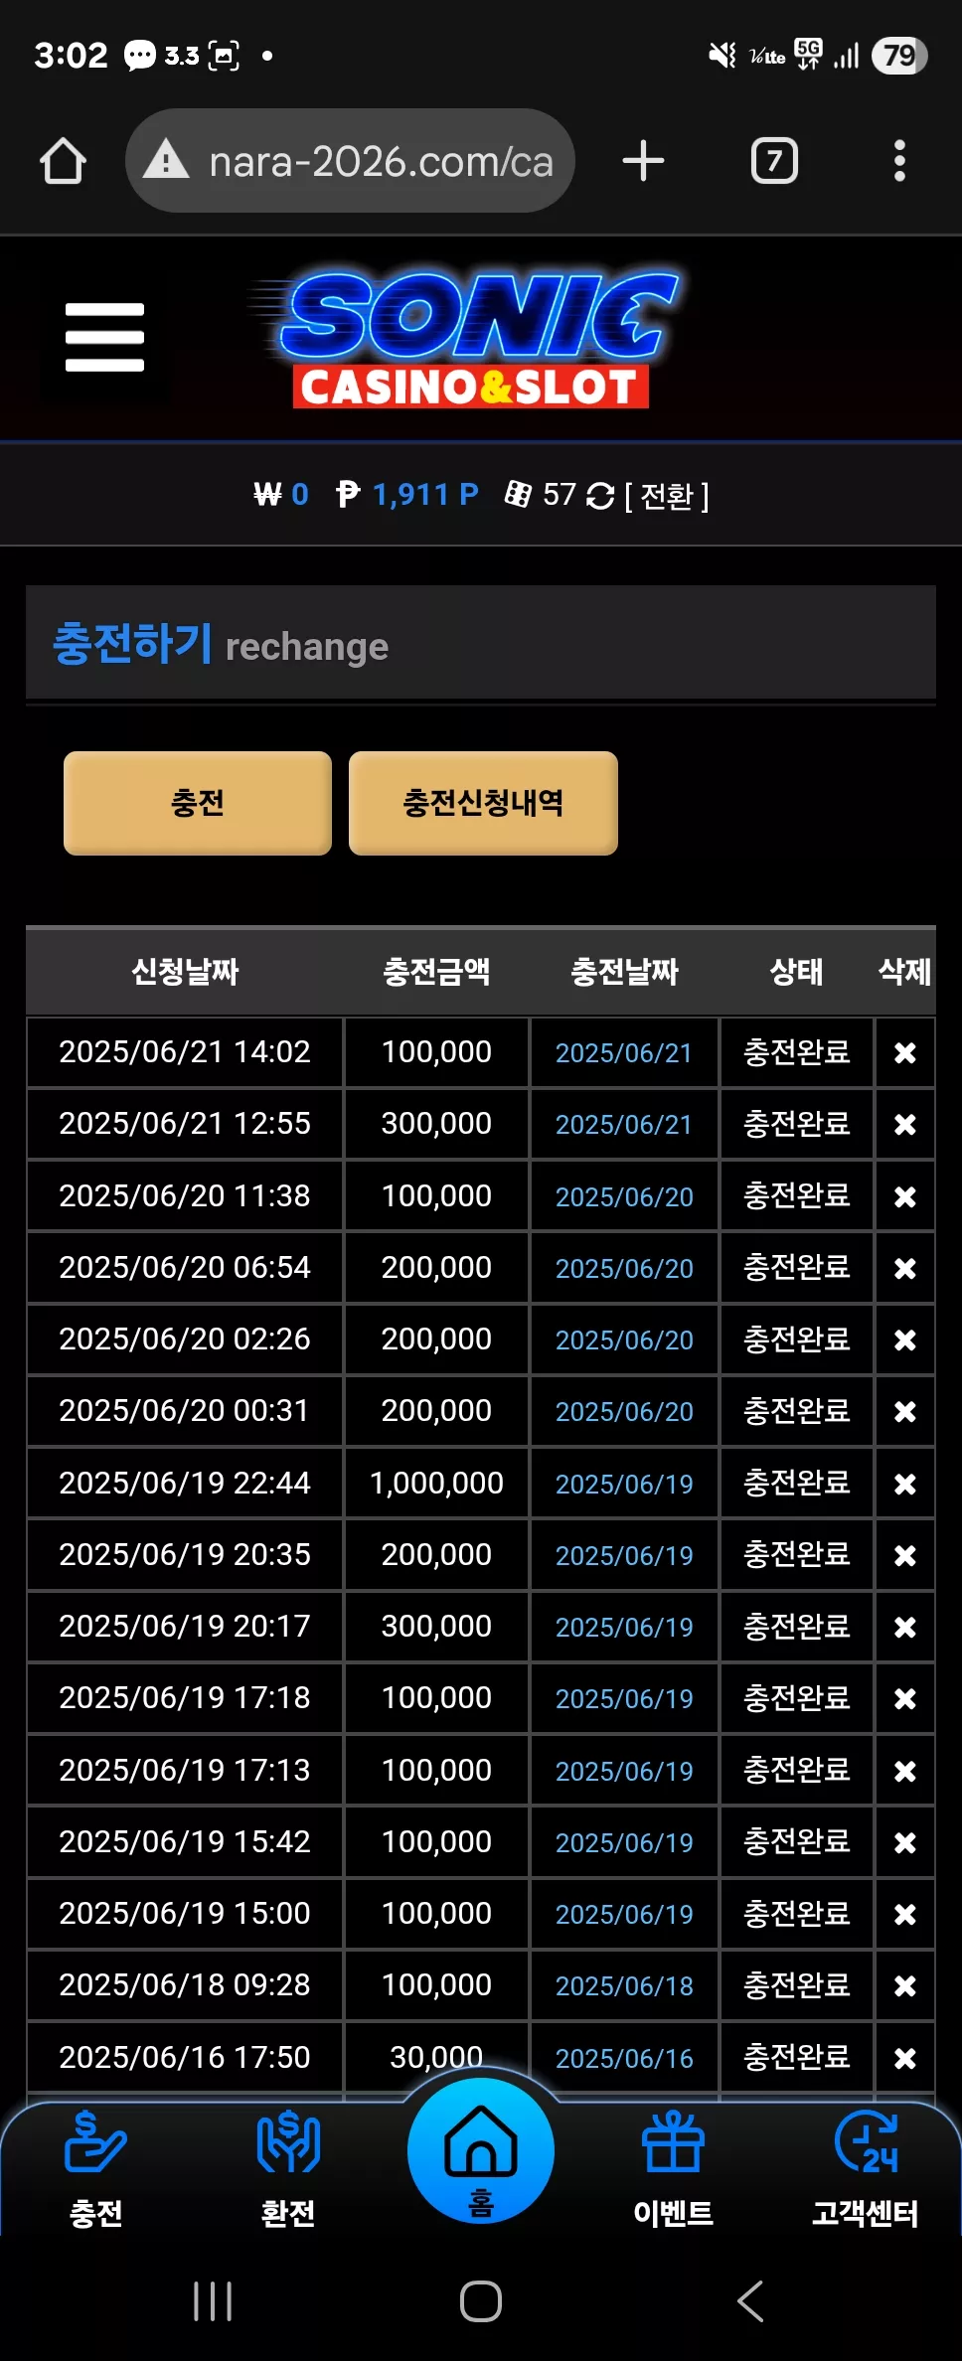Viewport: 962px width, 2361px height.
Task: Open the browser three-dot overflow menu
Action: (899, 161)
